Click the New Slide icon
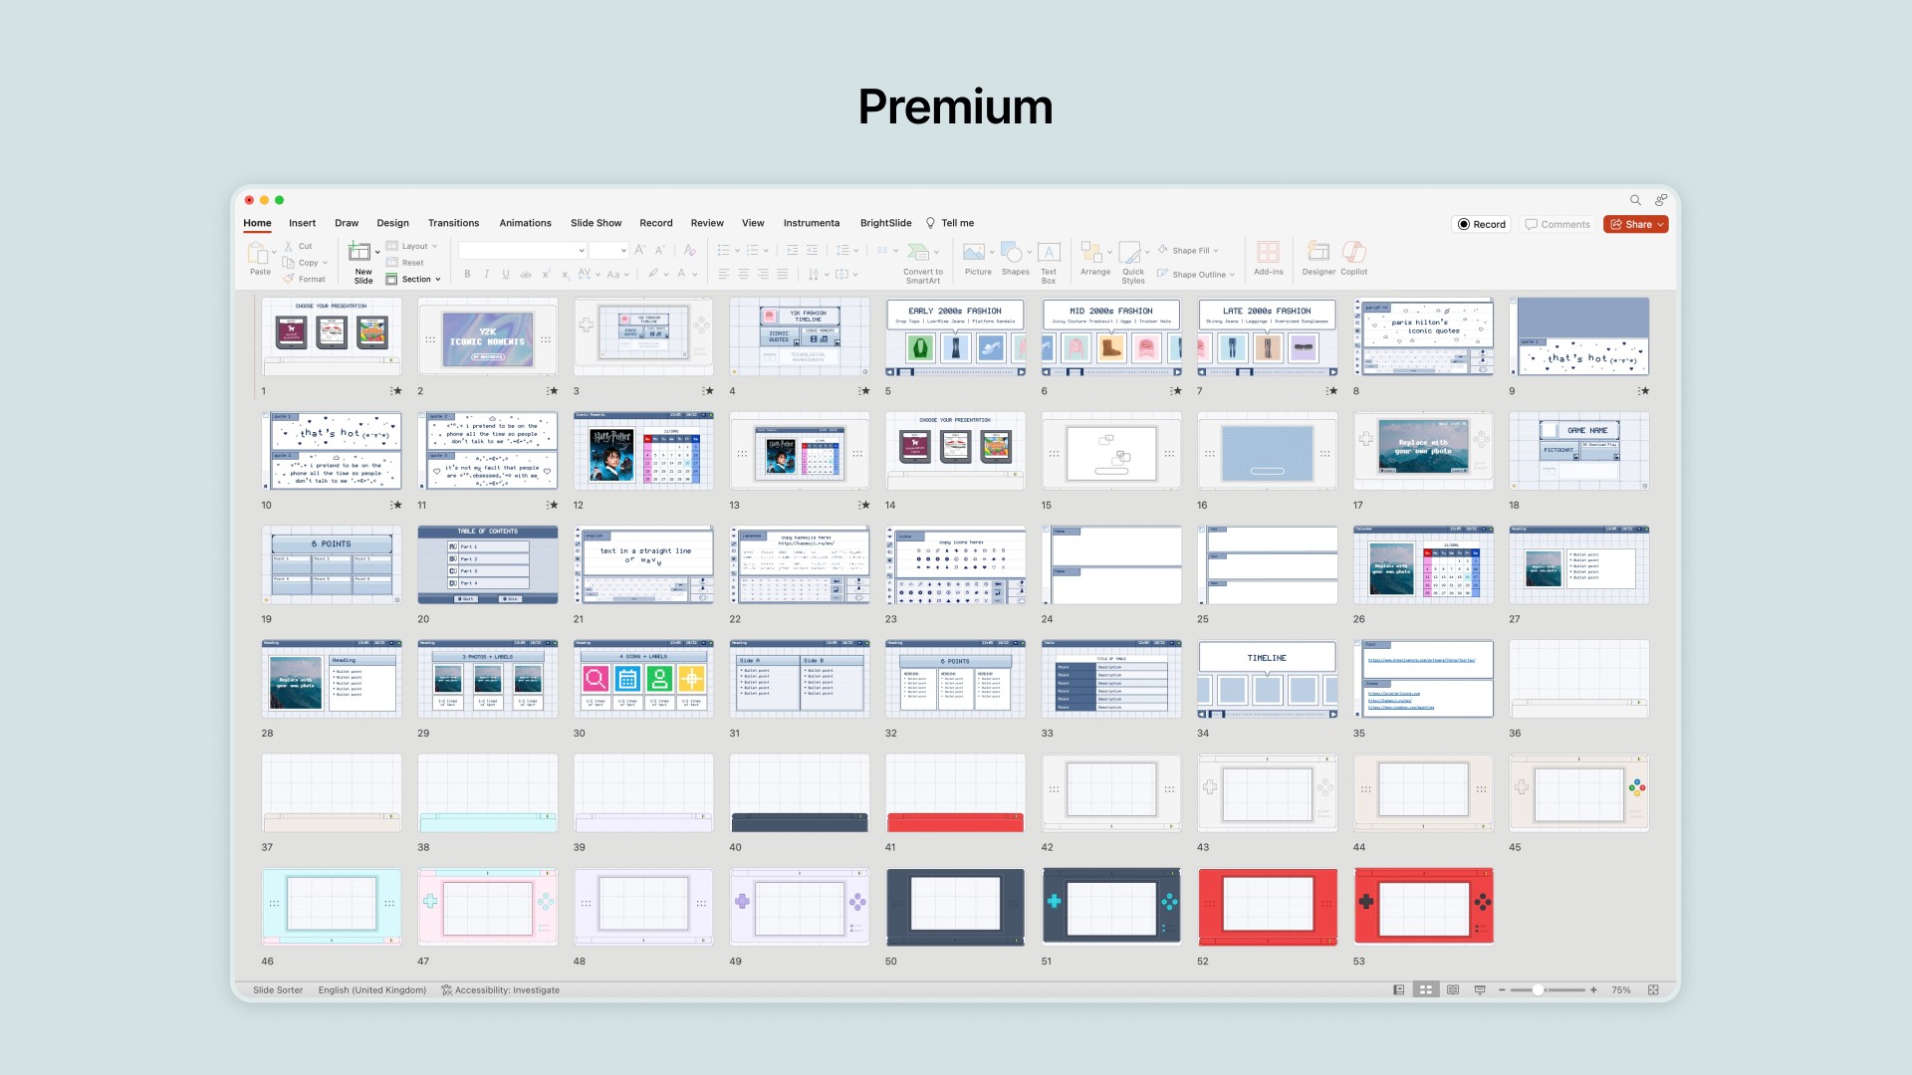Screen dimensions: 1912x1075 pyautogui.click(x=359, y=252)
